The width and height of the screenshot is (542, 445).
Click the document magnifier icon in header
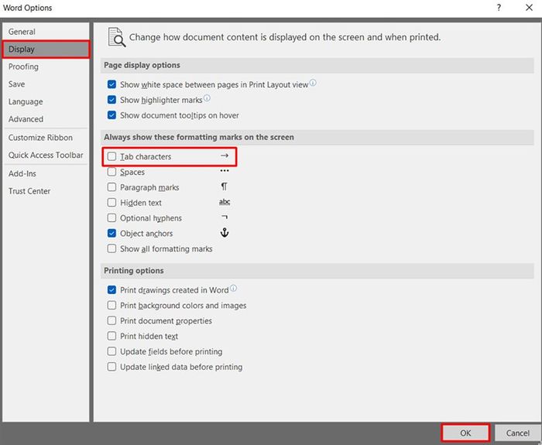tap(116, 37)
